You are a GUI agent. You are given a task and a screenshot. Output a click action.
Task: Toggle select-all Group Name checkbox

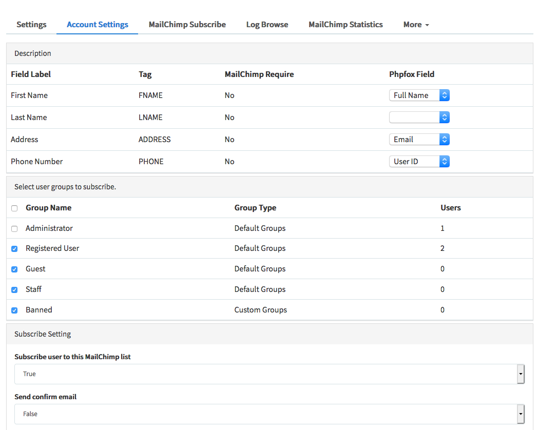click(x=14, y=208)
